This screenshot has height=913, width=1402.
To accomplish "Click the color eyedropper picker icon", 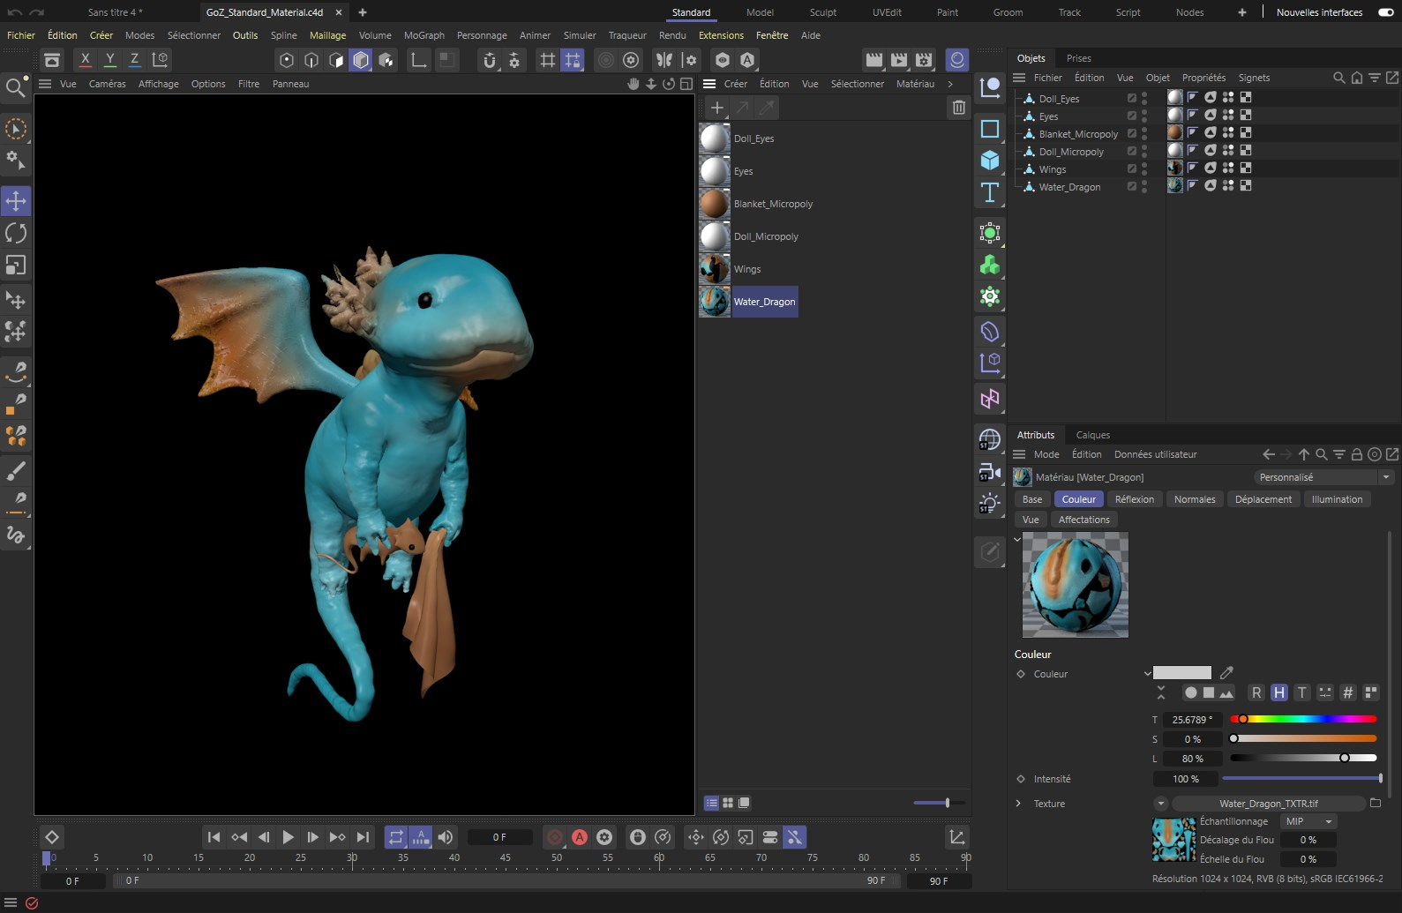I will click(x=1226, y=673).
